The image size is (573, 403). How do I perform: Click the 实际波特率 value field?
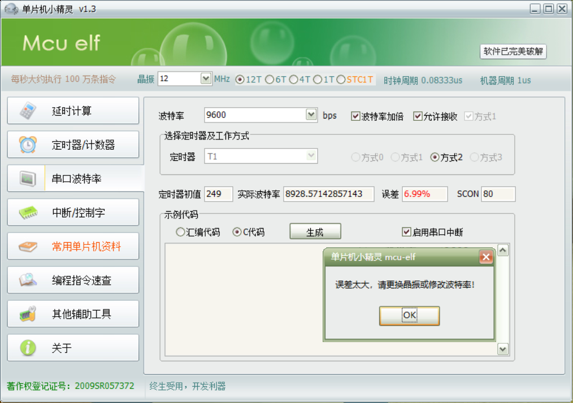coord(328,194)
